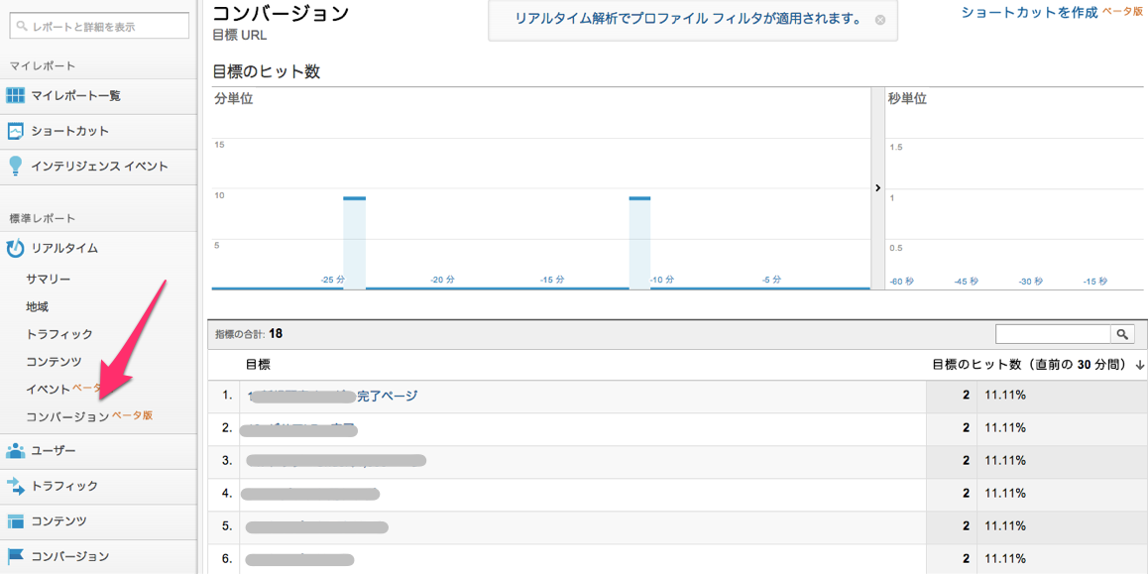Screen dimensions: 1148x574
Task: Click the table search magnifier button
Action: tap(1122, 335)
